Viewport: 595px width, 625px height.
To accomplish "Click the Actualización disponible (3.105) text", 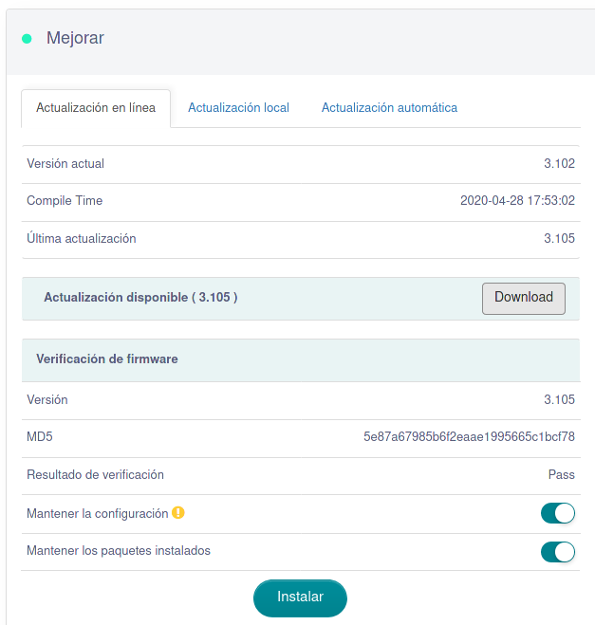I will pos(140,298).
